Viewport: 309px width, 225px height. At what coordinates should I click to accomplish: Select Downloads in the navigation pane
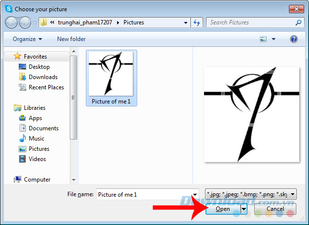tap(43, 77)
